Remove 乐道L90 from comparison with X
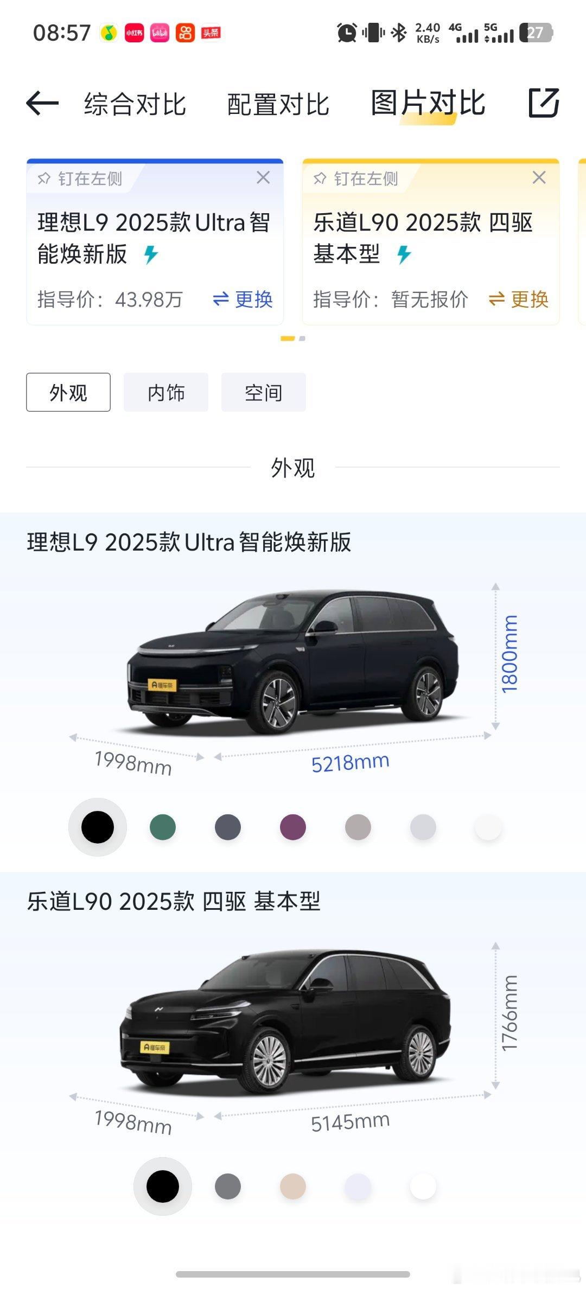This screenshot has width=586, height=1289. 539,177
